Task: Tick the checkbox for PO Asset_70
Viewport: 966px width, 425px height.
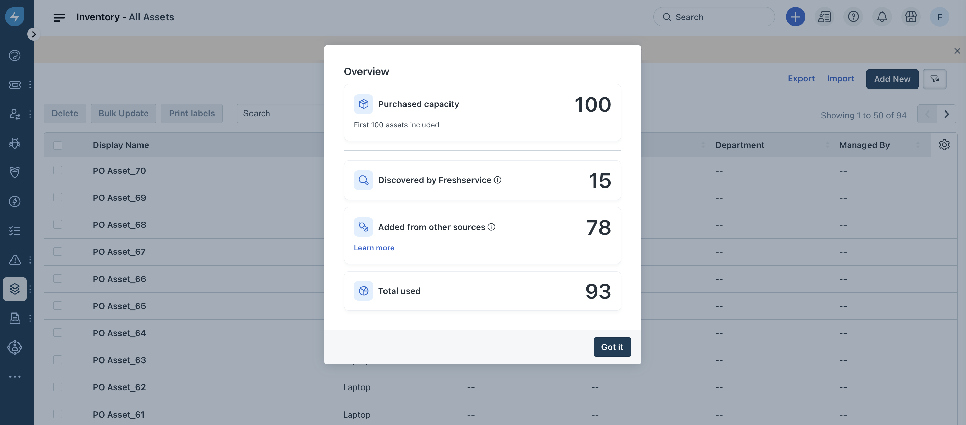Action: pyautogui.click(x=58, y=170)
